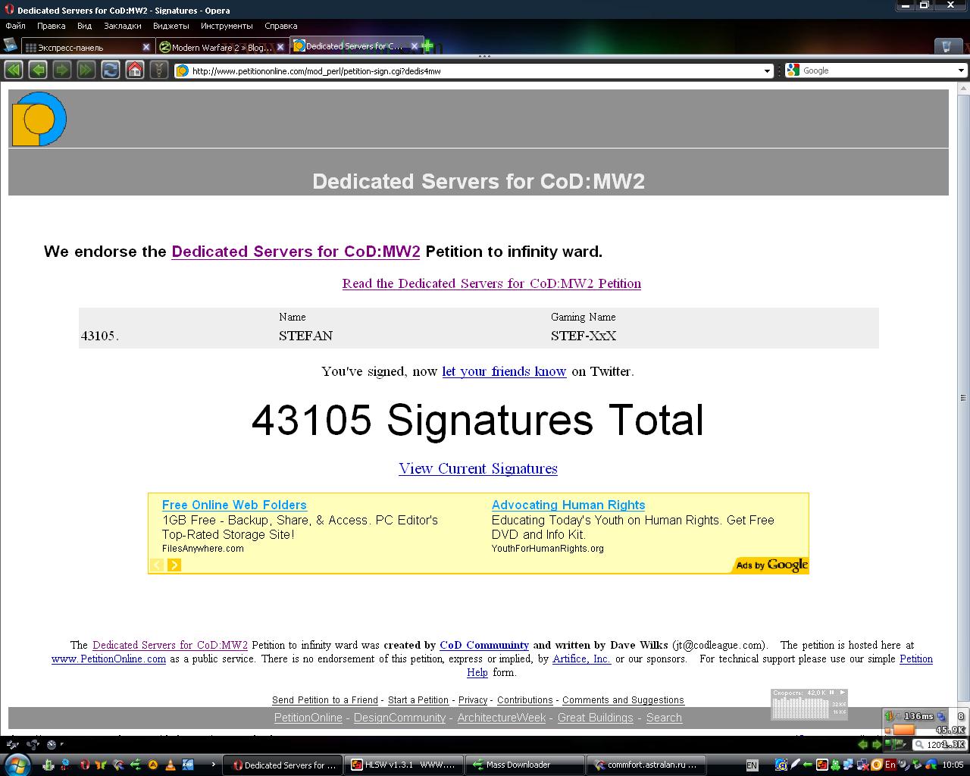This screenshot has height=776, width=970.
Task: Click Start a Petition link
Action: click(x=418, y=700)
